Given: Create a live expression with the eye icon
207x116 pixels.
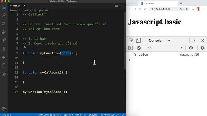Looking at the screenshot, I should (x=191, y=48).
